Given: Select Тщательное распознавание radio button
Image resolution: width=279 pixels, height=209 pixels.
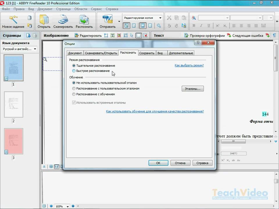Looking at the screenshot, I should 74,66.
